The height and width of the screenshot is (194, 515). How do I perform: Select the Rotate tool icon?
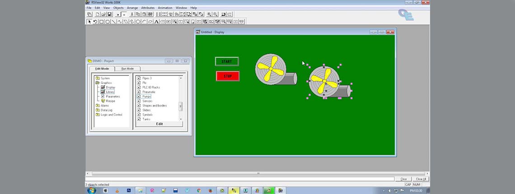[95, 22]
